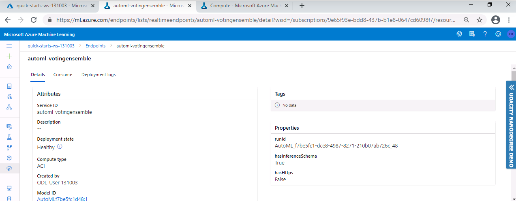Viewport: 516px width, 201px height.
Task: Click Service ID value automl-votingensemble
Action: point(64,112)
